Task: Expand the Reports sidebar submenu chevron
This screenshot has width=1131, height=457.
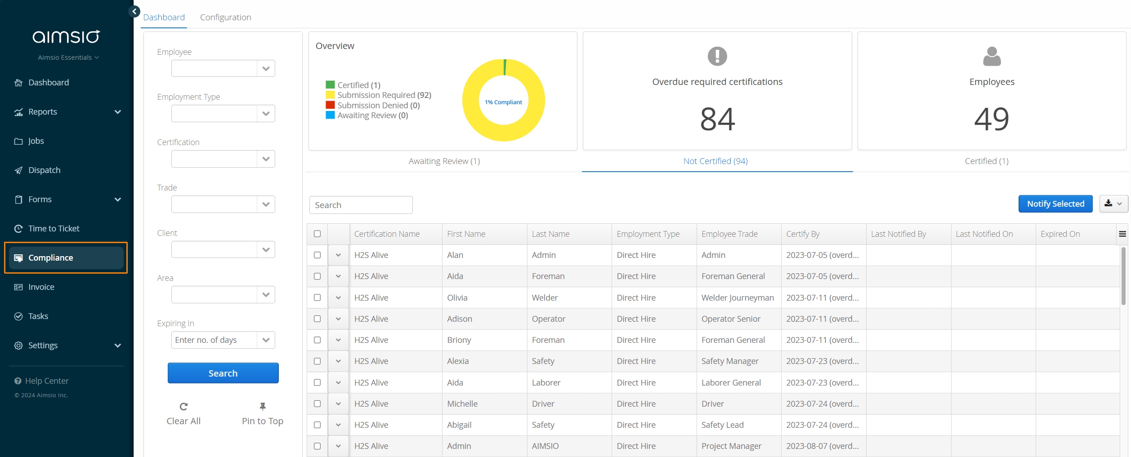Action: (118, 112)
